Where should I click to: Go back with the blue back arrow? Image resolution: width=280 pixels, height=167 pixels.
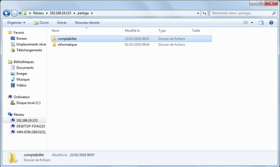tap(6, 13)
